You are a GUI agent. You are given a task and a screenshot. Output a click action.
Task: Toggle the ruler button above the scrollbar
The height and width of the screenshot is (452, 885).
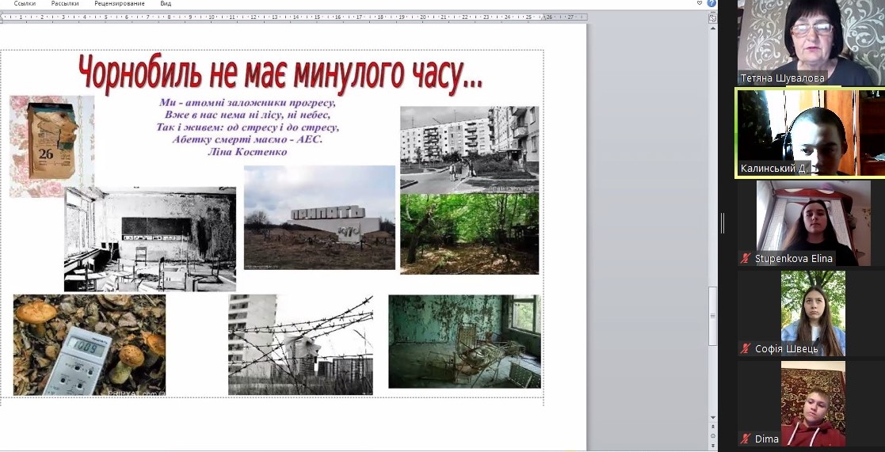click(x=711, y=17)
